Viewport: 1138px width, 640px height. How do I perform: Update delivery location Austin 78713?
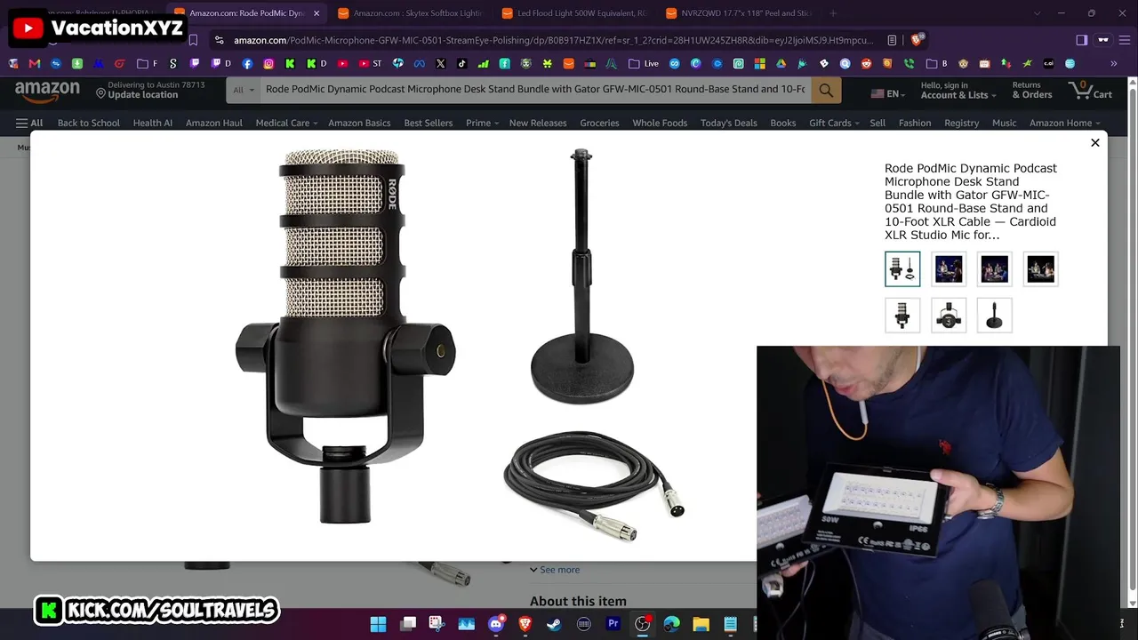pyautogui.click(x=150, y=90)
